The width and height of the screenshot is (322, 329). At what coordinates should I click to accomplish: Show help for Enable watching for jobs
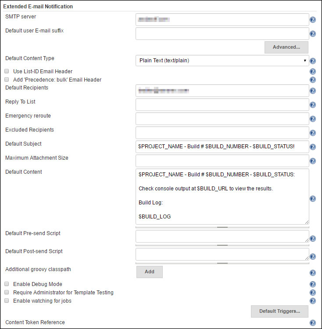click(312, 301)
